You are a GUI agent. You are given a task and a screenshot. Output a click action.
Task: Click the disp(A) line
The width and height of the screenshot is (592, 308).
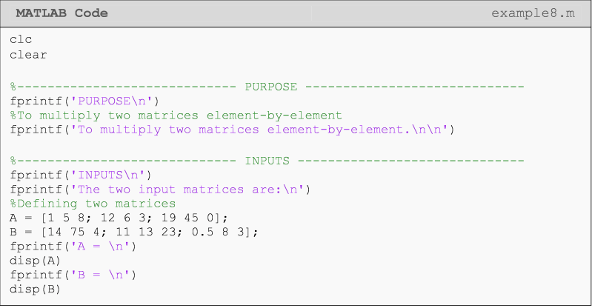point(35,261)
